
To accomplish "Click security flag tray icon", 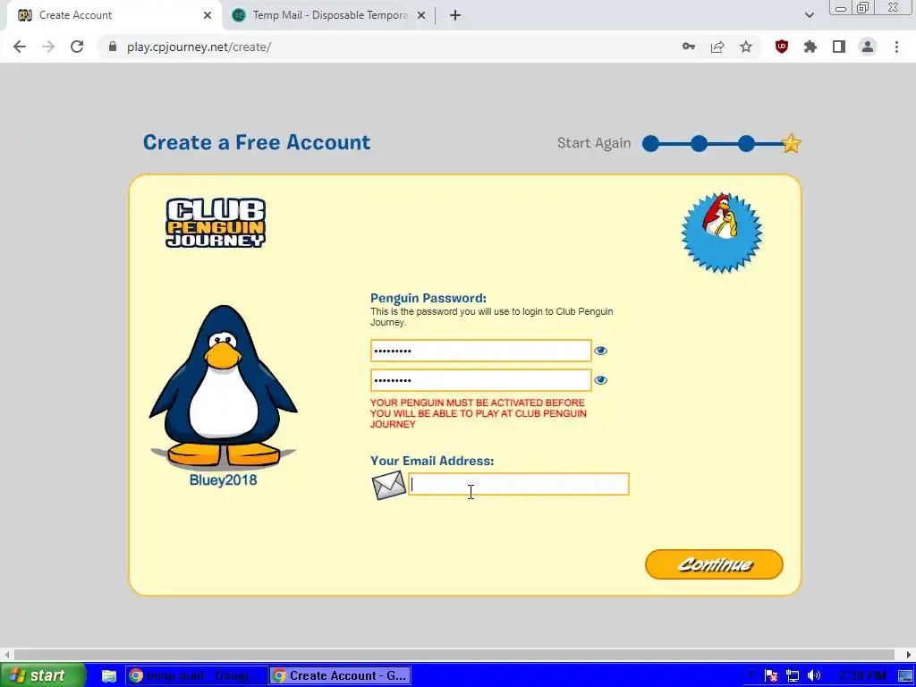I will point(771,676).
